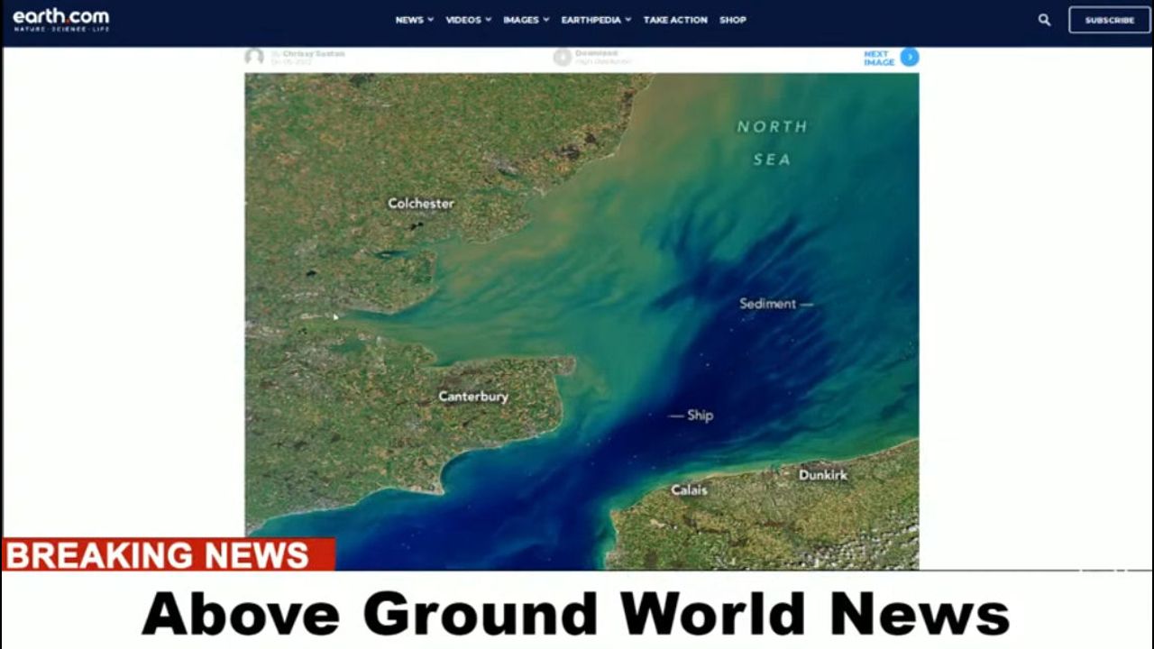1154x649 pixels.
Task: Open the search magnifier icon
Action: [x=1044, y=20]
